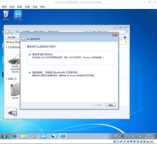The image size is (157, 144).
Task: Open the address bar history dropdown arrow
Action: click(x=84, y=32)
